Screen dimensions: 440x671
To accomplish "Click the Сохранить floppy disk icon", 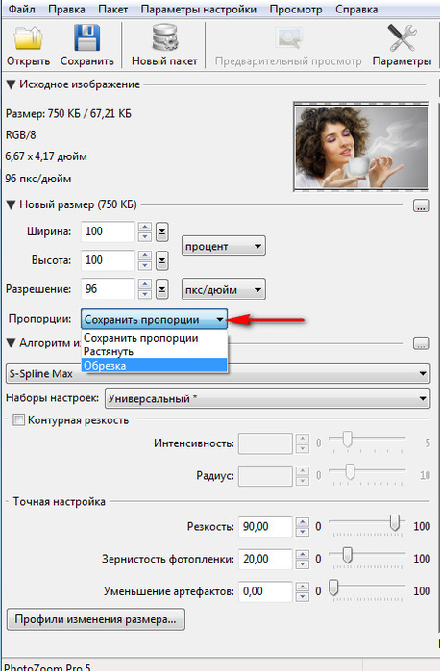I will click(x=87, y=38).
